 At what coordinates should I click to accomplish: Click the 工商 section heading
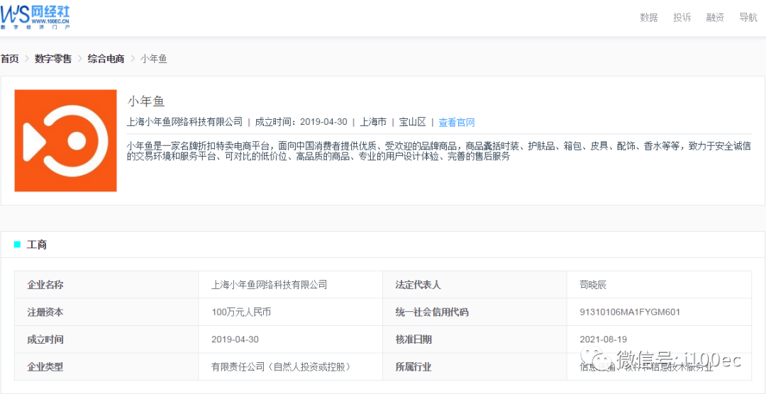tap(37, 244)
